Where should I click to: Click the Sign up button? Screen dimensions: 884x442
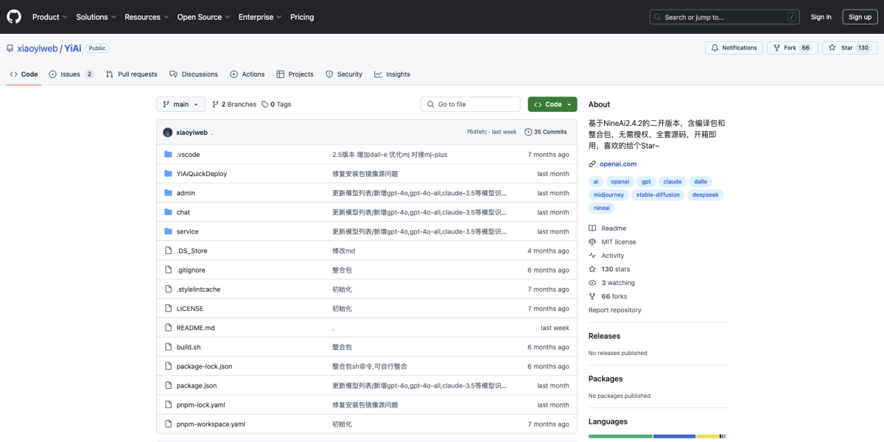tap(860, 17)
